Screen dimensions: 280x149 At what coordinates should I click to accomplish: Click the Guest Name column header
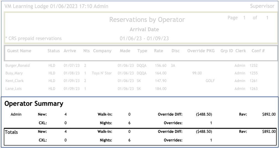tap(19, 51)
